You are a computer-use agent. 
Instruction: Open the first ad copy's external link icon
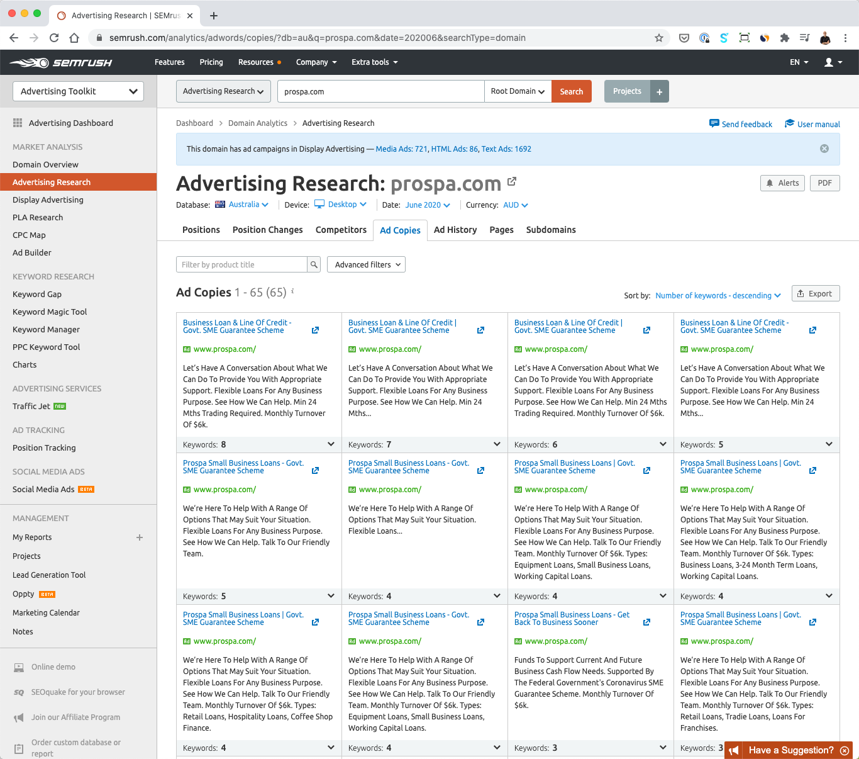(315, 330)
